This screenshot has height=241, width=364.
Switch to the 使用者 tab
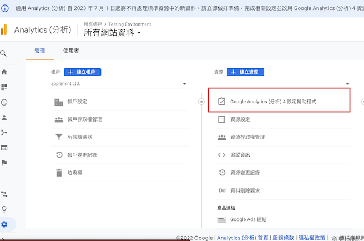pyautogui.click(x=71, y=51)
